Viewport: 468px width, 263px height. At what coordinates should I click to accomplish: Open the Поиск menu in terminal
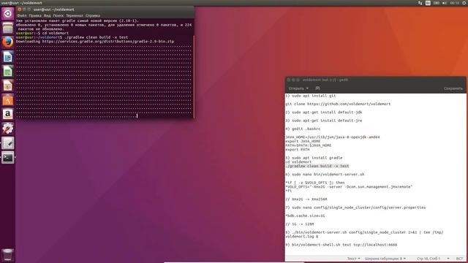[58, 15]
